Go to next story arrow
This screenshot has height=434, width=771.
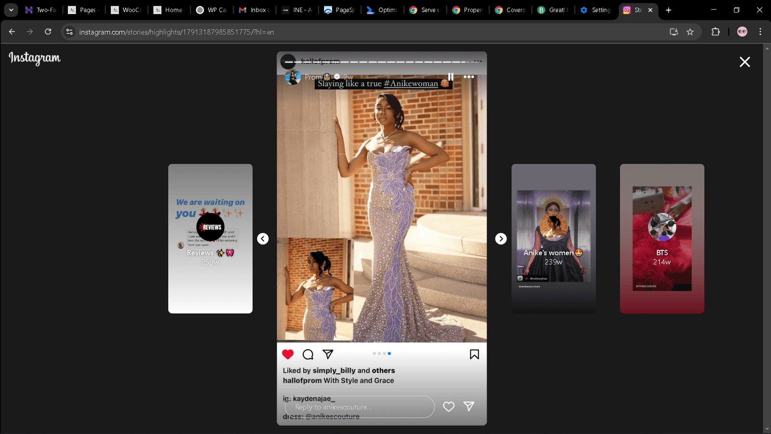click(501, 239)
